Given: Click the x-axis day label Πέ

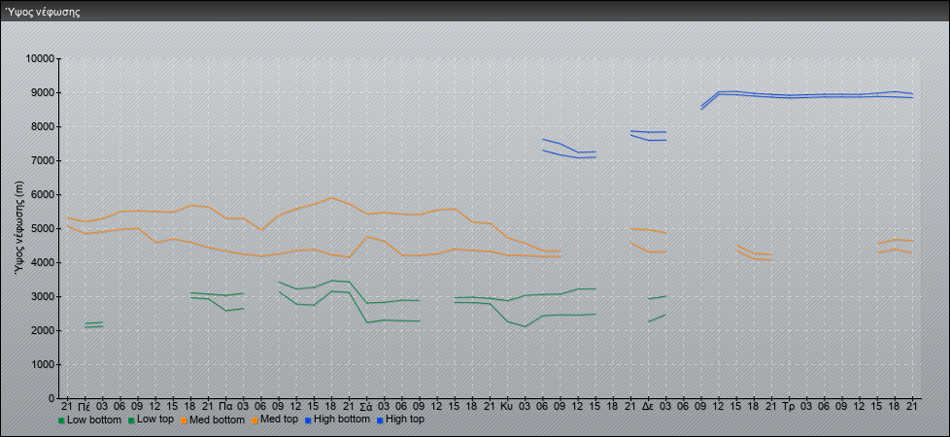Looking at the screenshot, I should tap(85, 406).
